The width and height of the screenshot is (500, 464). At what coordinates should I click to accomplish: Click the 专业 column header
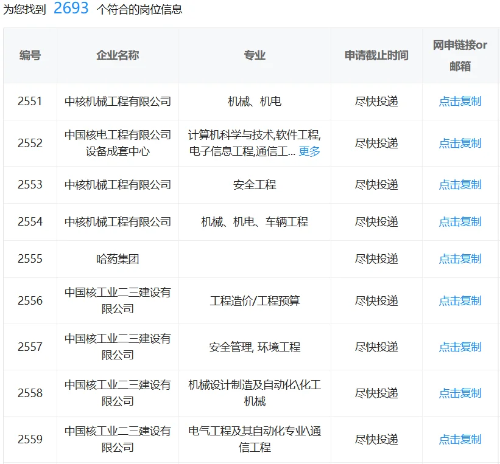point(255,55)
